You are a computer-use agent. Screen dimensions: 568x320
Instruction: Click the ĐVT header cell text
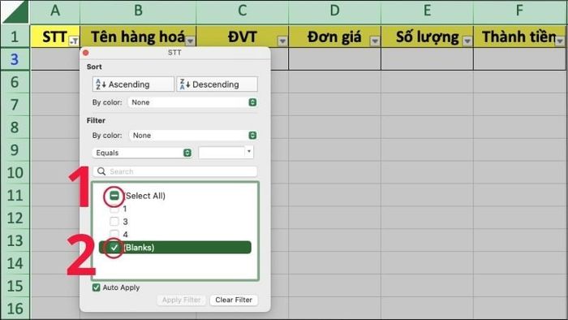point(243,37)
